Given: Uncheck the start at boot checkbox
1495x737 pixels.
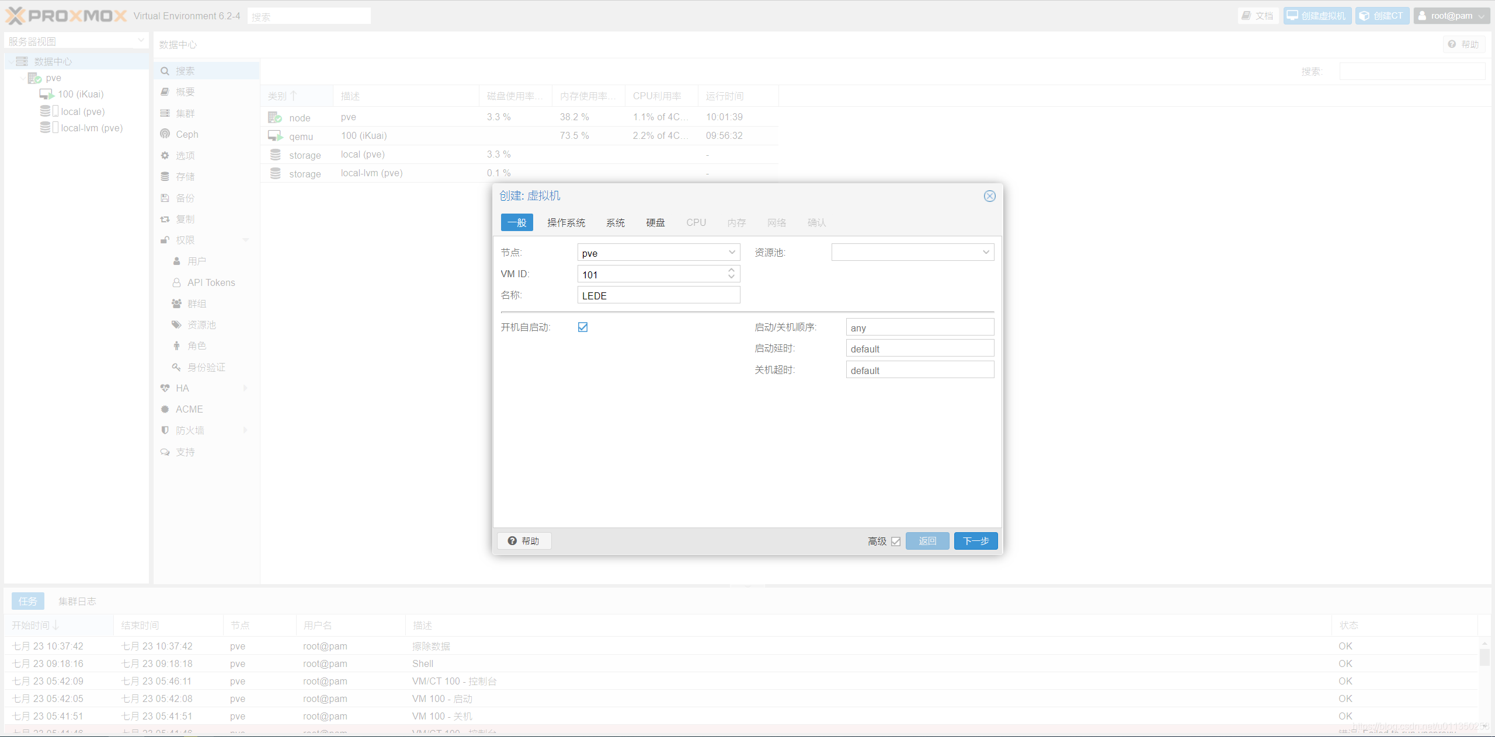Looking at the screenshot, I should (x=583, y=327).
